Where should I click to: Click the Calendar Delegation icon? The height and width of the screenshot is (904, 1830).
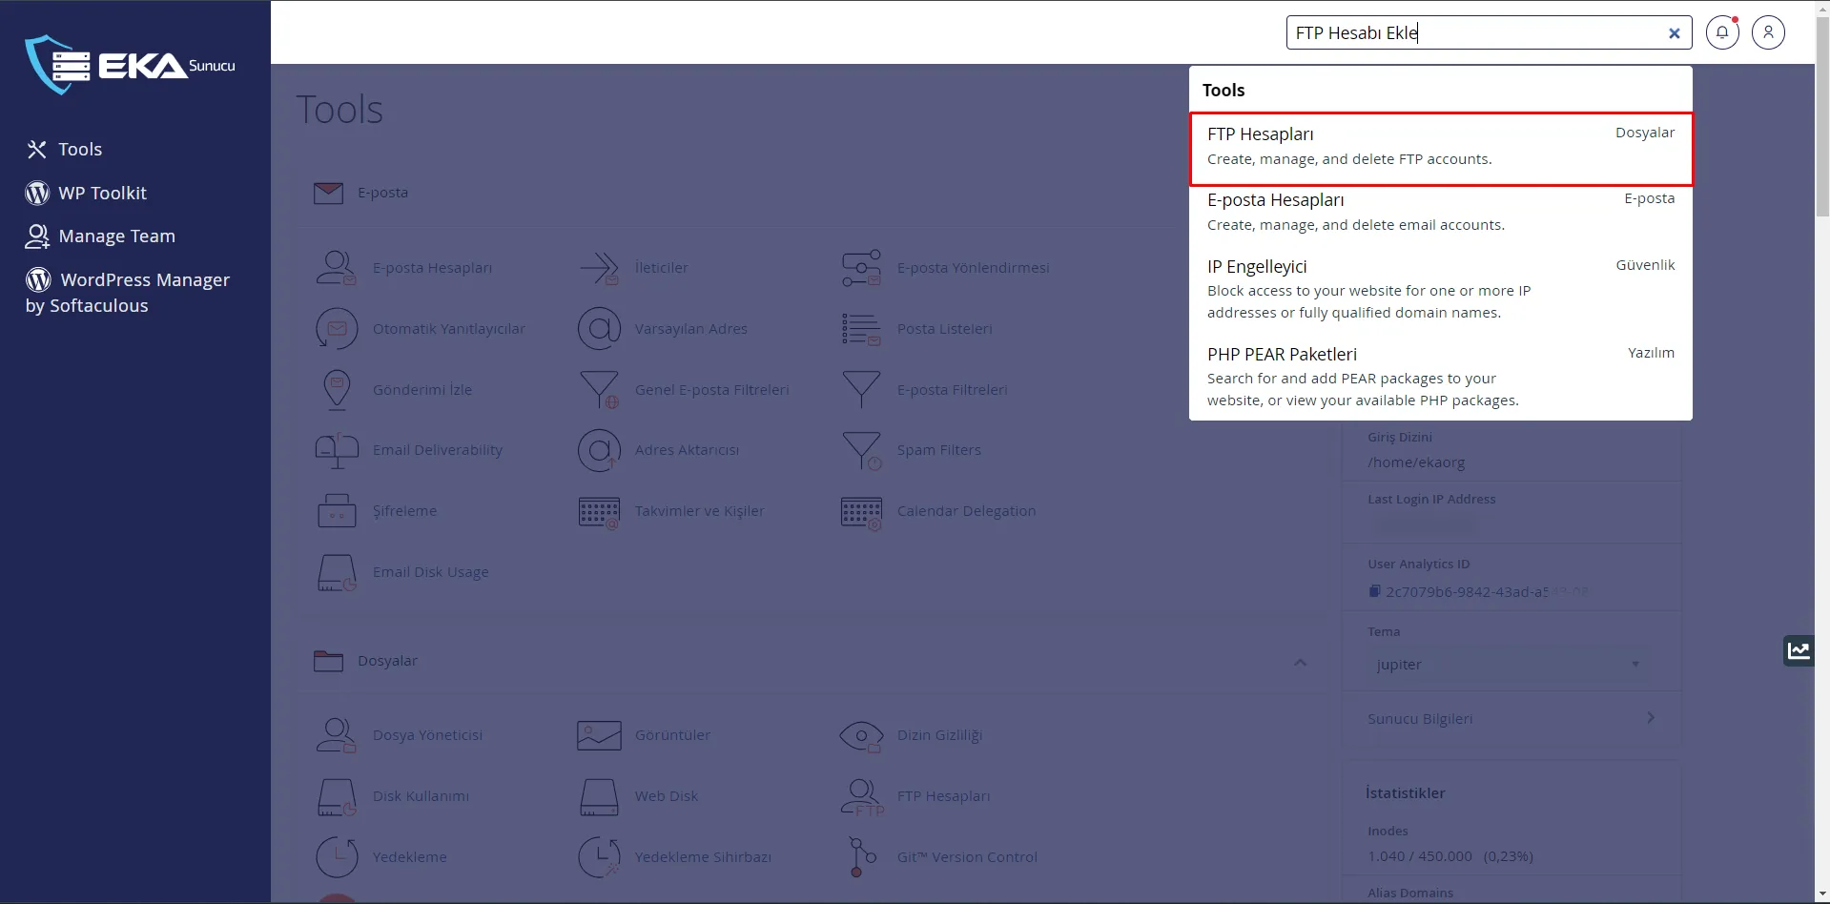tap(861, 512)
